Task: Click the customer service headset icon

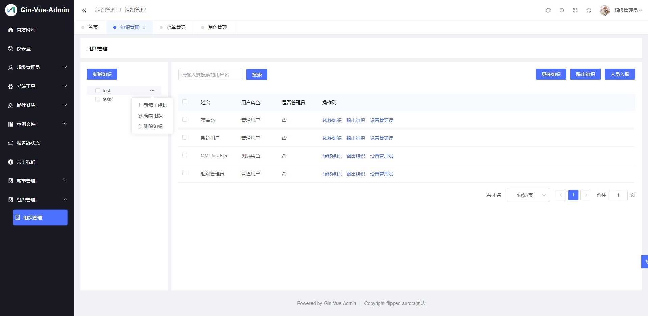Action: pos(589,10)
